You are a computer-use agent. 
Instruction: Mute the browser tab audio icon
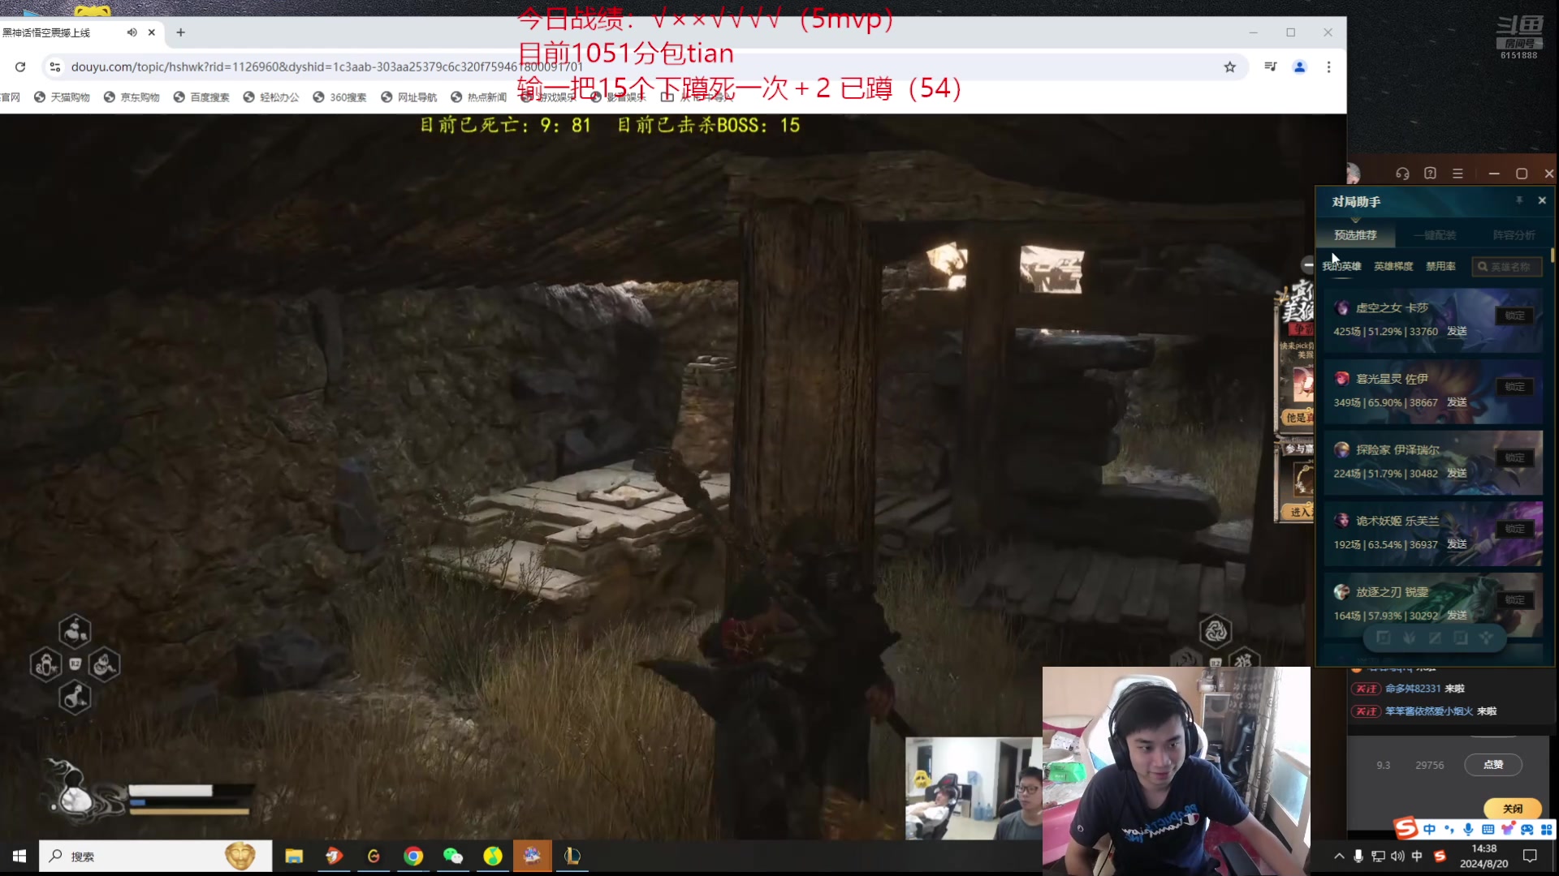pos(132,32)
